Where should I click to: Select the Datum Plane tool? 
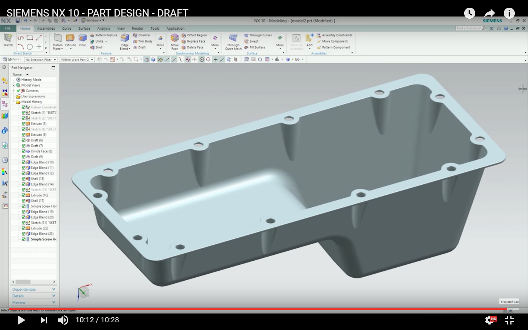pos(58,41)
